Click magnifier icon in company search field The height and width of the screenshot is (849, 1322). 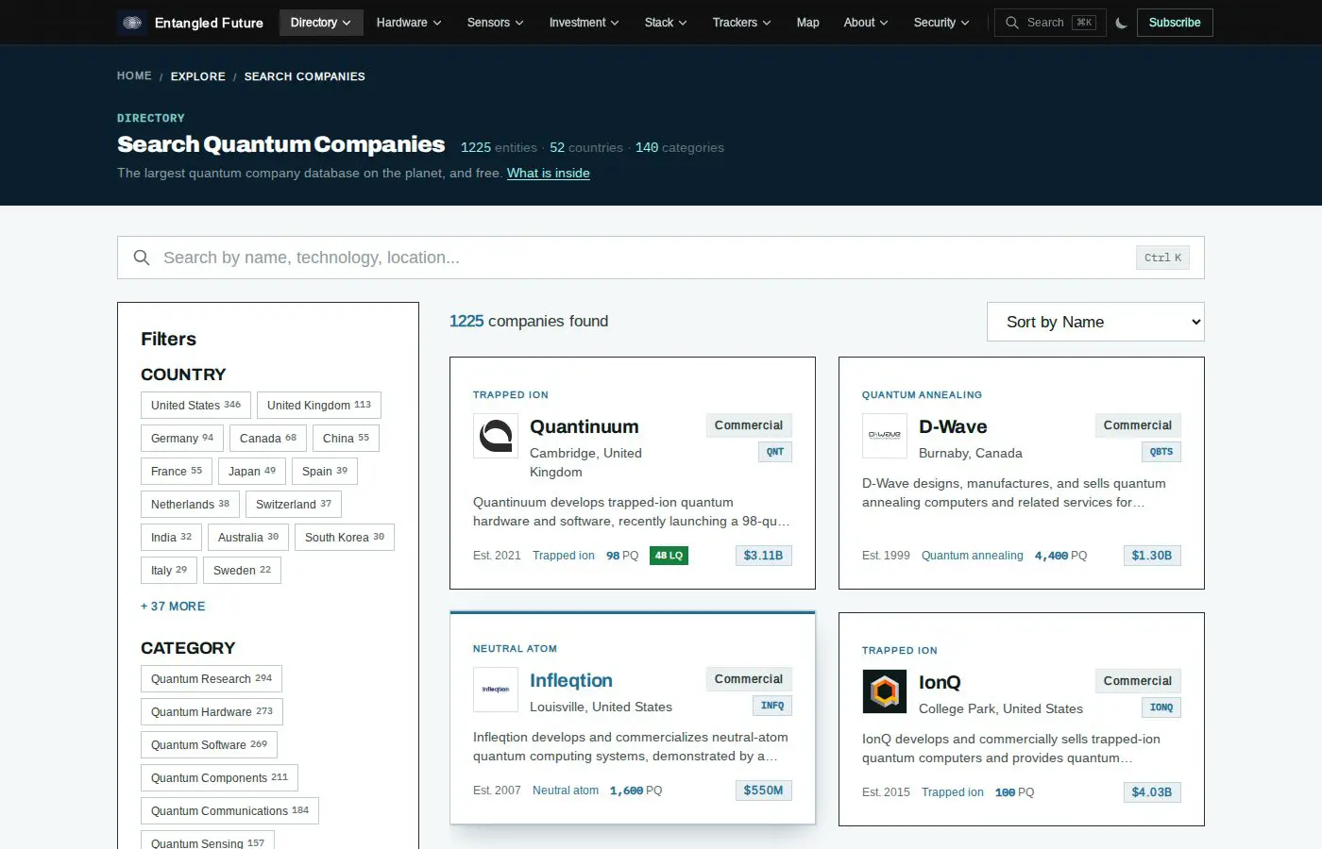click(142, 258)
